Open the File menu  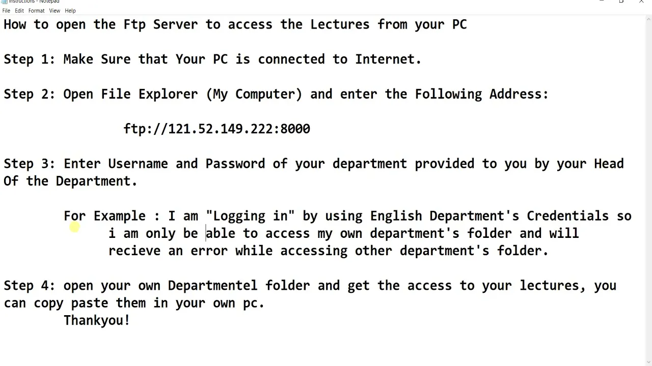click(x=6, y=11)
